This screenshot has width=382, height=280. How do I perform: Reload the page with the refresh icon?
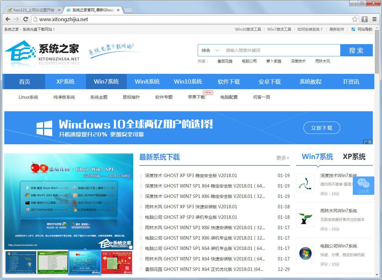pyautogui.click(x=26, y=19)
